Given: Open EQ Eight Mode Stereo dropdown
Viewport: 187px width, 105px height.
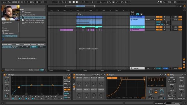Looking at the screenshot, I should coord(67,82).
